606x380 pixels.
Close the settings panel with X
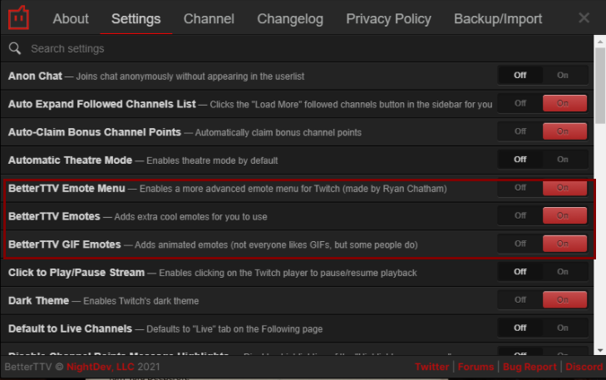pyautogui.click(x=584, y=18)
